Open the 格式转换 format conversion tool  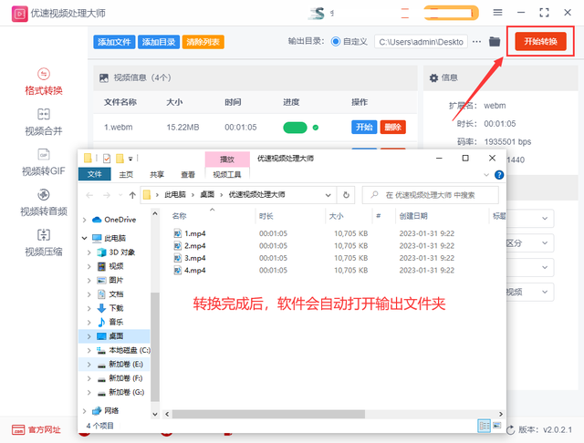pos(44,82)
